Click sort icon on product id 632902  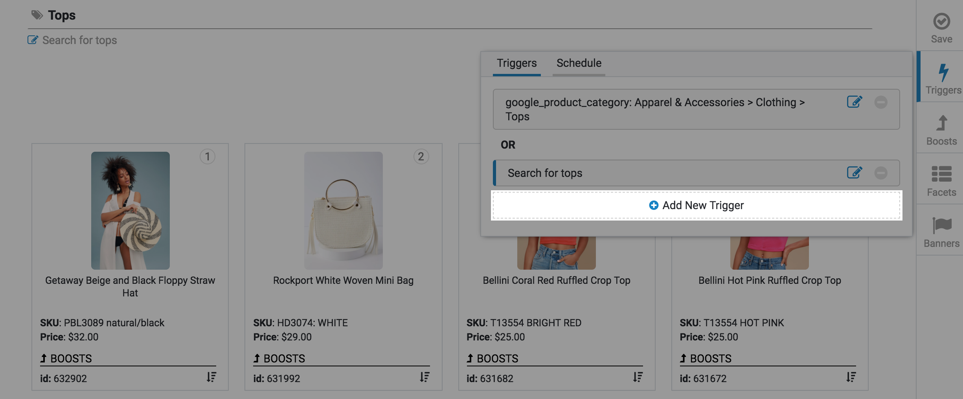(x=211, y=377)
